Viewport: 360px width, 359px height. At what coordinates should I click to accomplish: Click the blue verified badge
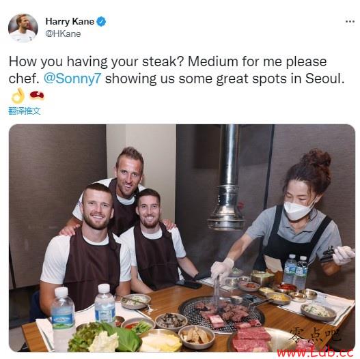point(101,22)
